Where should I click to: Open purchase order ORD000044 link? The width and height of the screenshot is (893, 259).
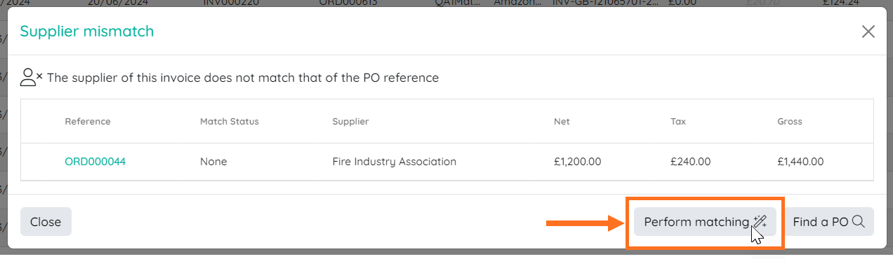click(95, 162)
